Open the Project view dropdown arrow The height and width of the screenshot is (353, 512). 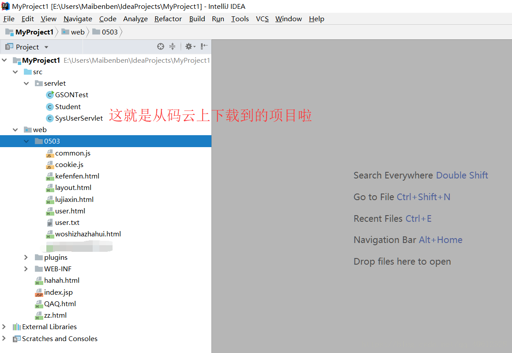point(46,47)
